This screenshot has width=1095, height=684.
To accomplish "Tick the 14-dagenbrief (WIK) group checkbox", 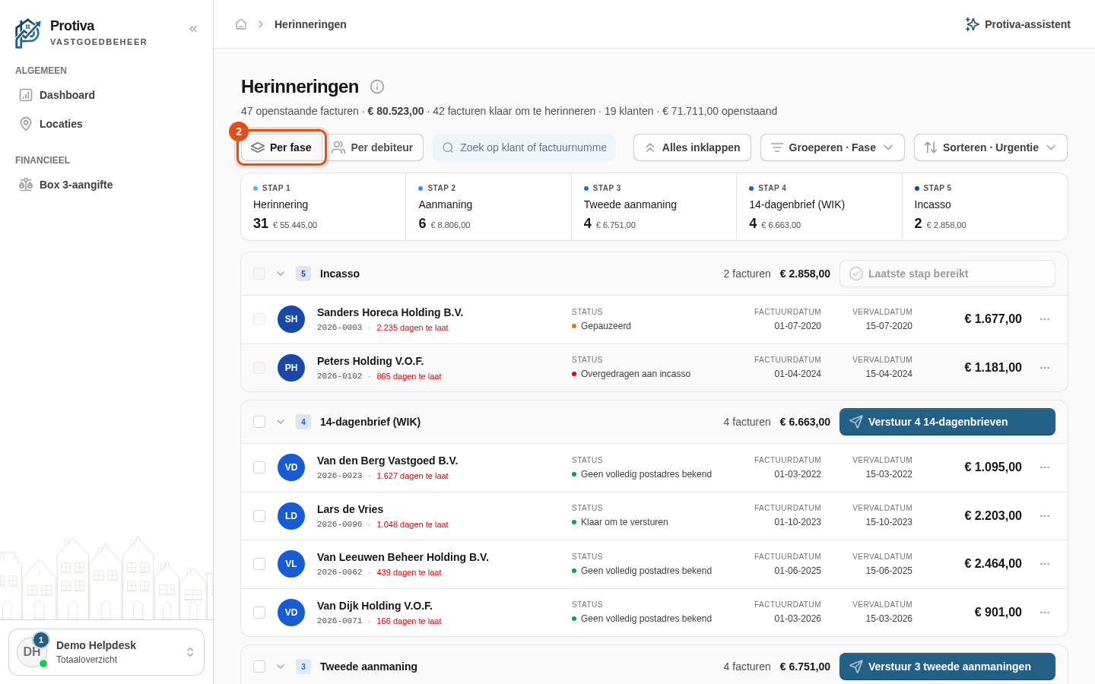I will click(x=259, y=422).
